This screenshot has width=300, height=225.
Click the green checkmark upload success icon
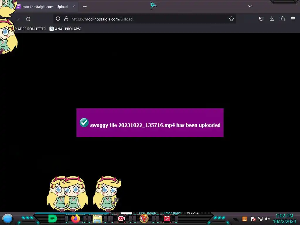[84, 123]
